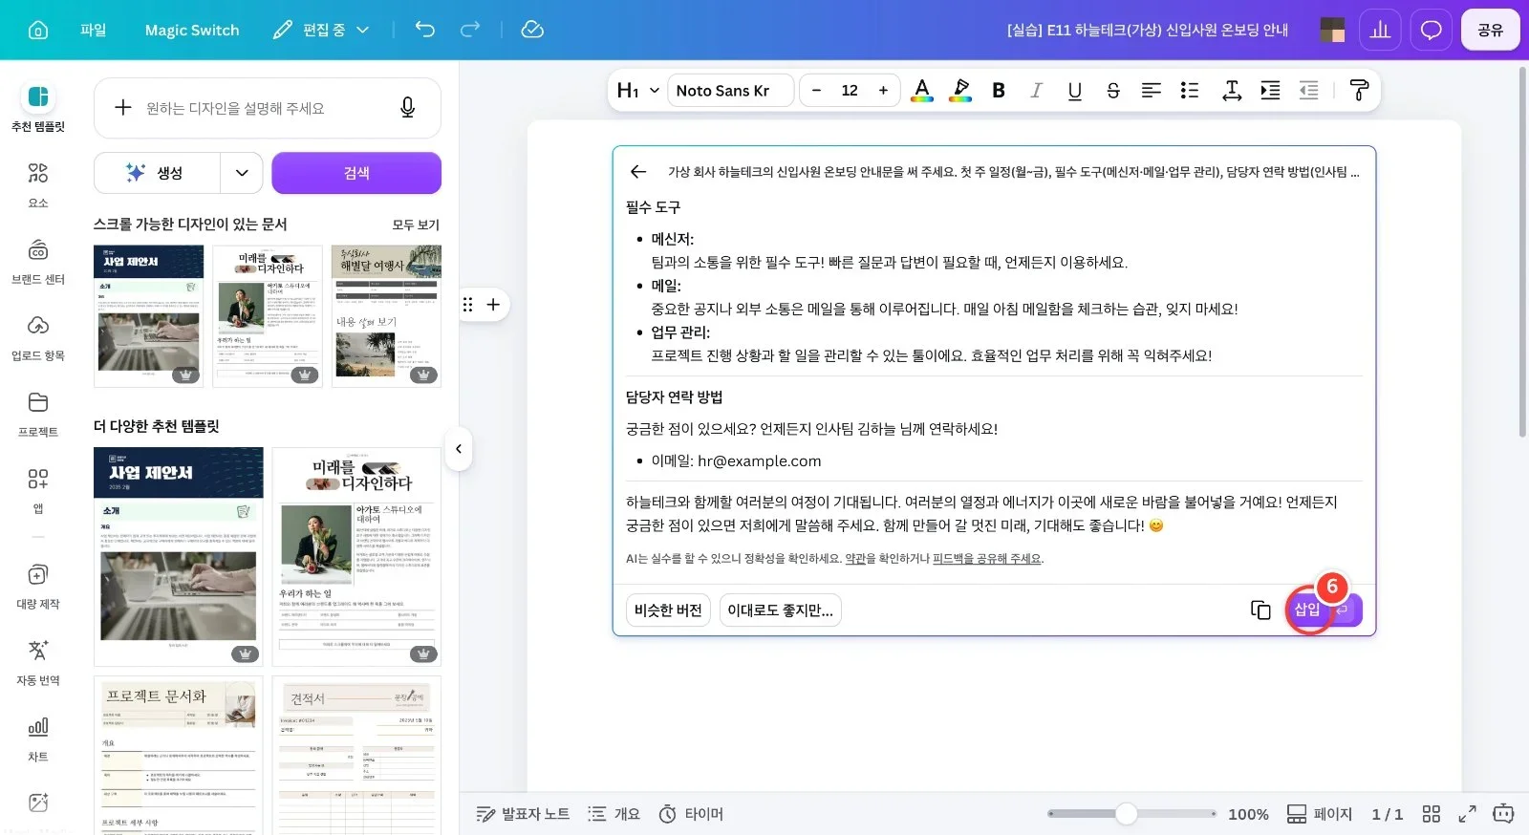Select the 해발달 여행사 template thumbnail
This screenshot has height=835, width=1529.
[386, 316]
